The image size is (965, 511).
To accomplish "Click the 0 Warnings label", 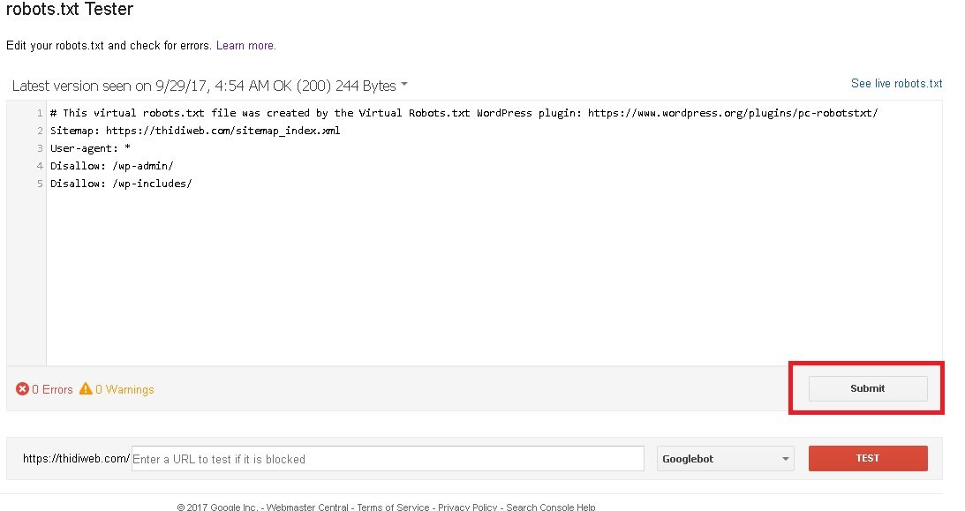I will 124,389.
